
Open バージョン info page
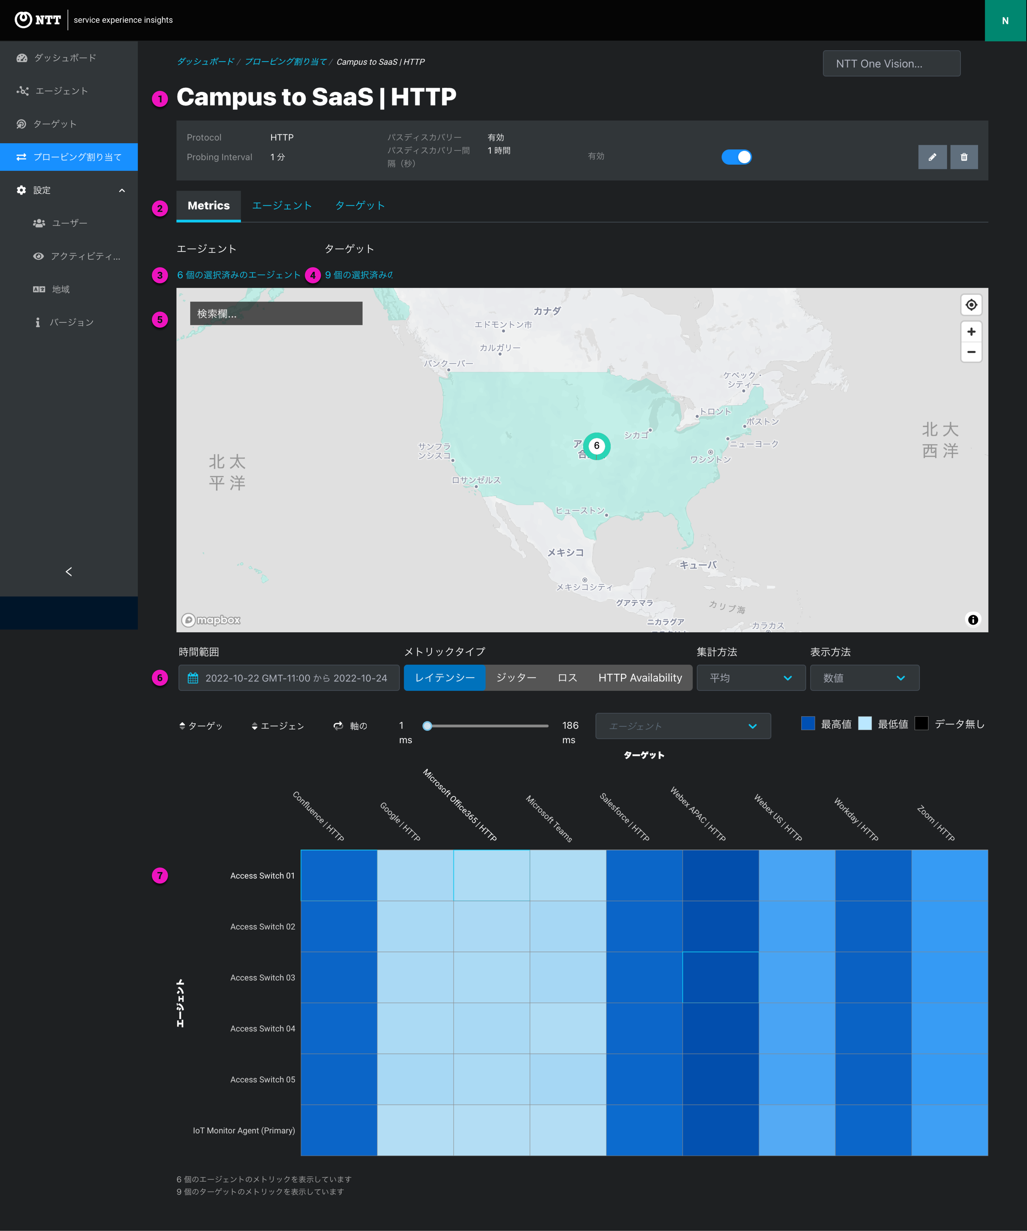69,322
